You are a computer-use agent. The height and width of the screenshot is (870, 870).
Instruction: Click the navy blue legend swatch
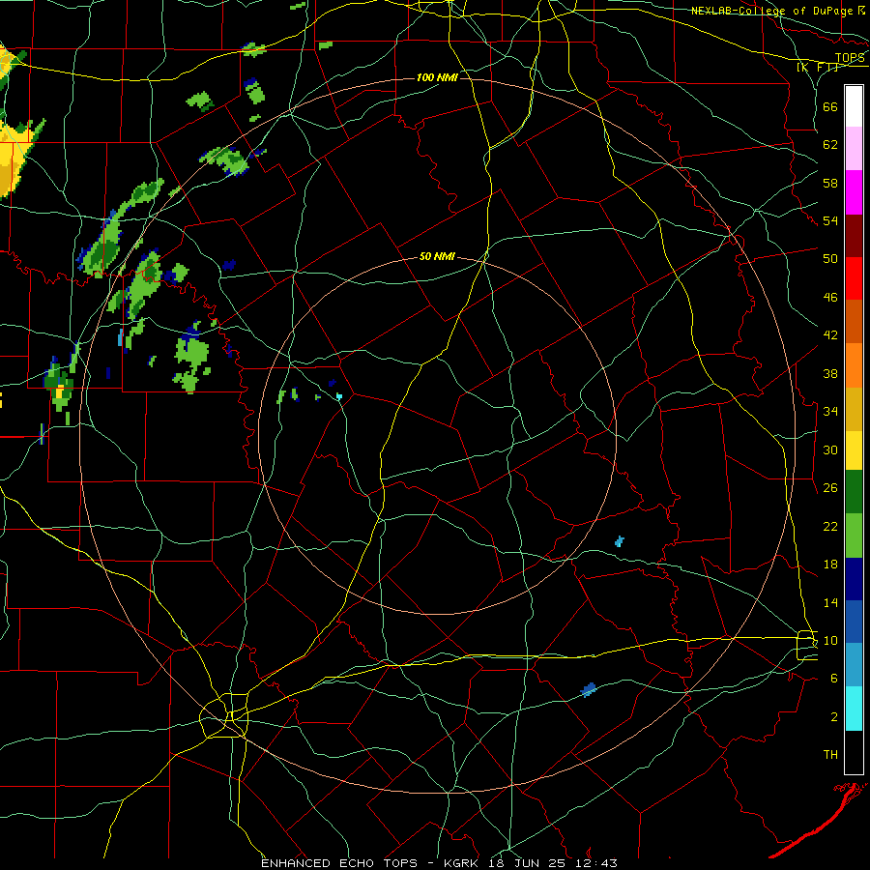(x=854, y=579)
